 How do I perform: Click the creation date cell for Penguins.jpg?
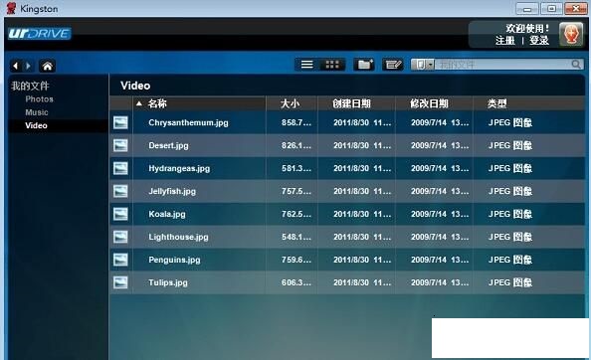[x=362, y=260]
